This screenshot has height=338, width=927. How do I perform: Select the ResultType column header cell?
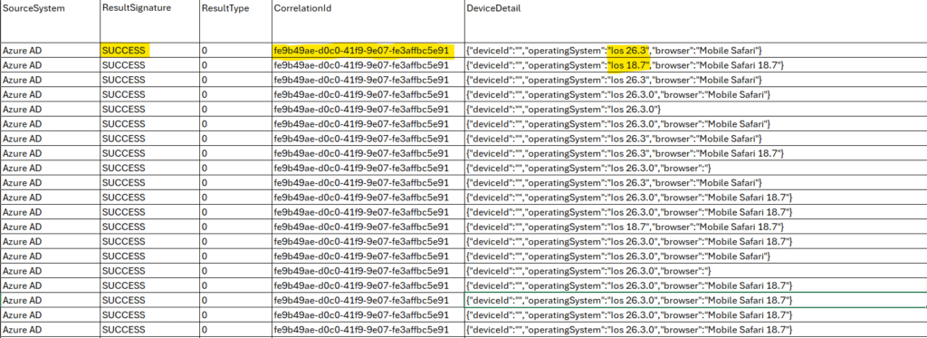235,22
